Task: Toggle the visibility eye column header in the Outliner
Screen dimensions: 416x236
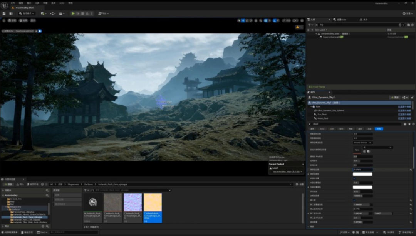Action: 308,30
